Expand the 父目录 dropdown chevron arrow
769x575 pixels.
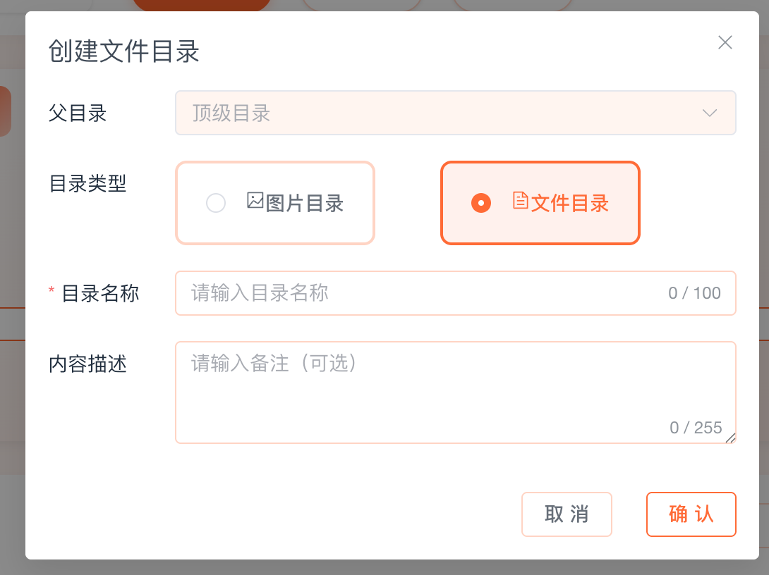710,113
